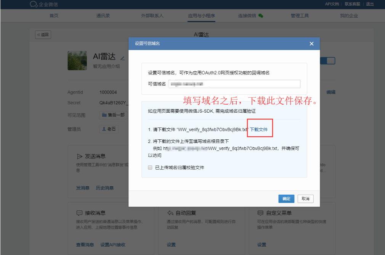Click the 取消 button
This screenshot has width=385, height=255.
[305, 199]
